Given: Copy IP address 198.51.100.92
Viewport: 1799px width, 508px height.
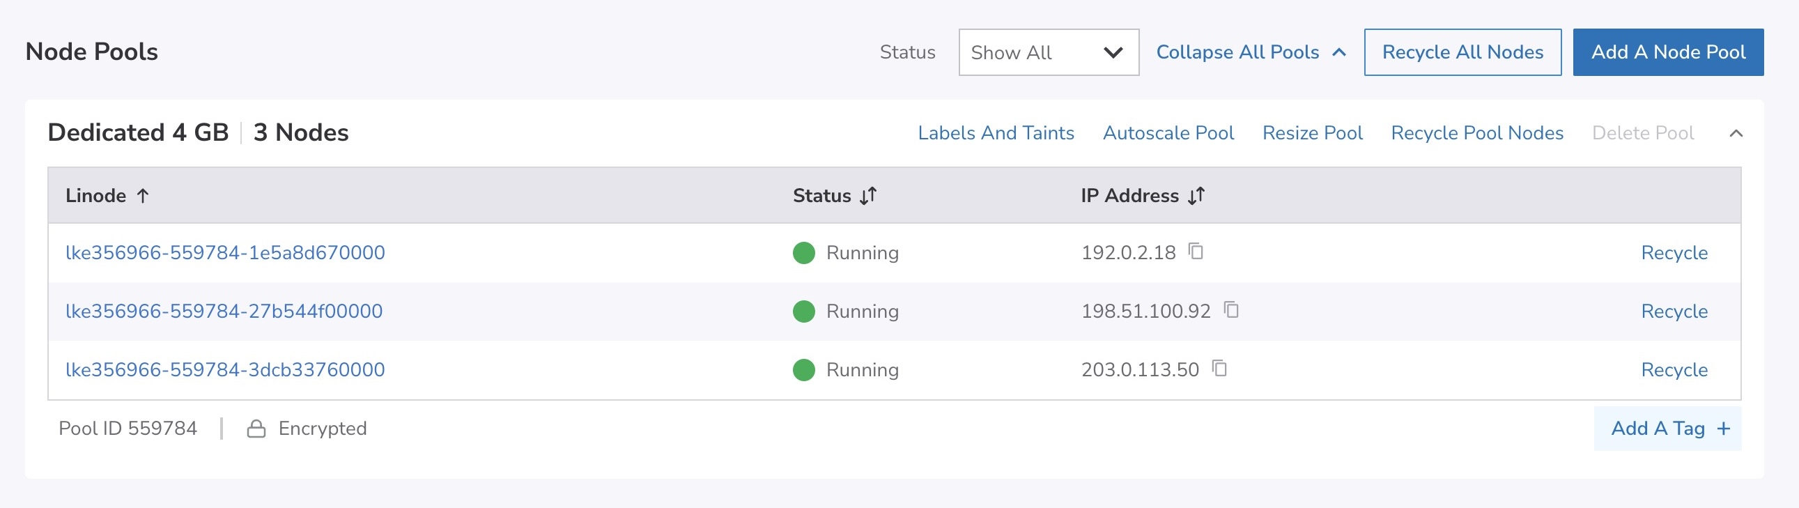Looking at the screenshot, I should point(1231,310).
